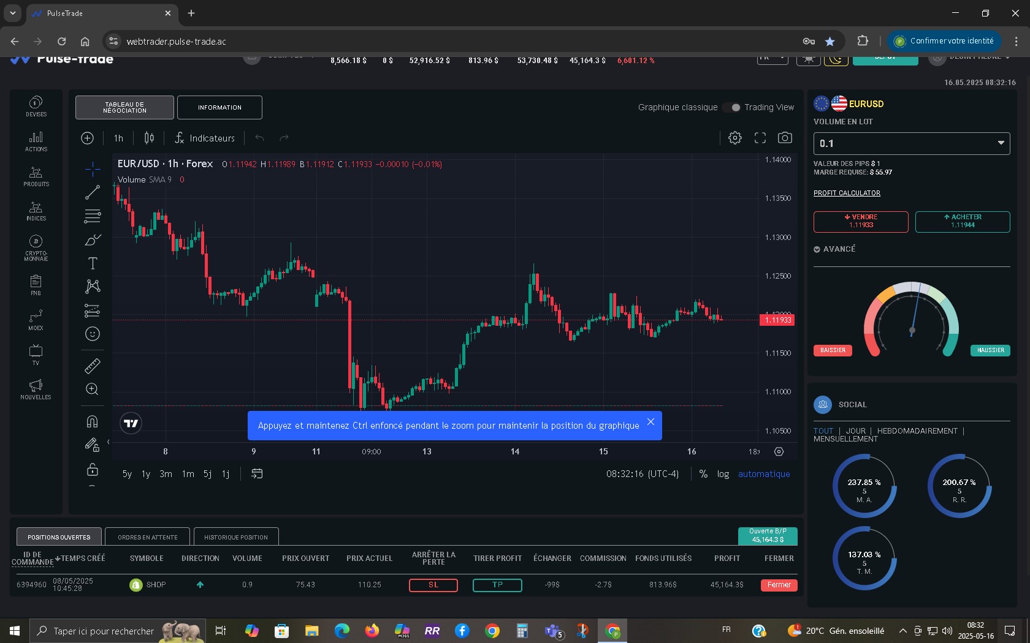Select the trend line drawing tool
1030x643 pixels.
coord(93,192)
